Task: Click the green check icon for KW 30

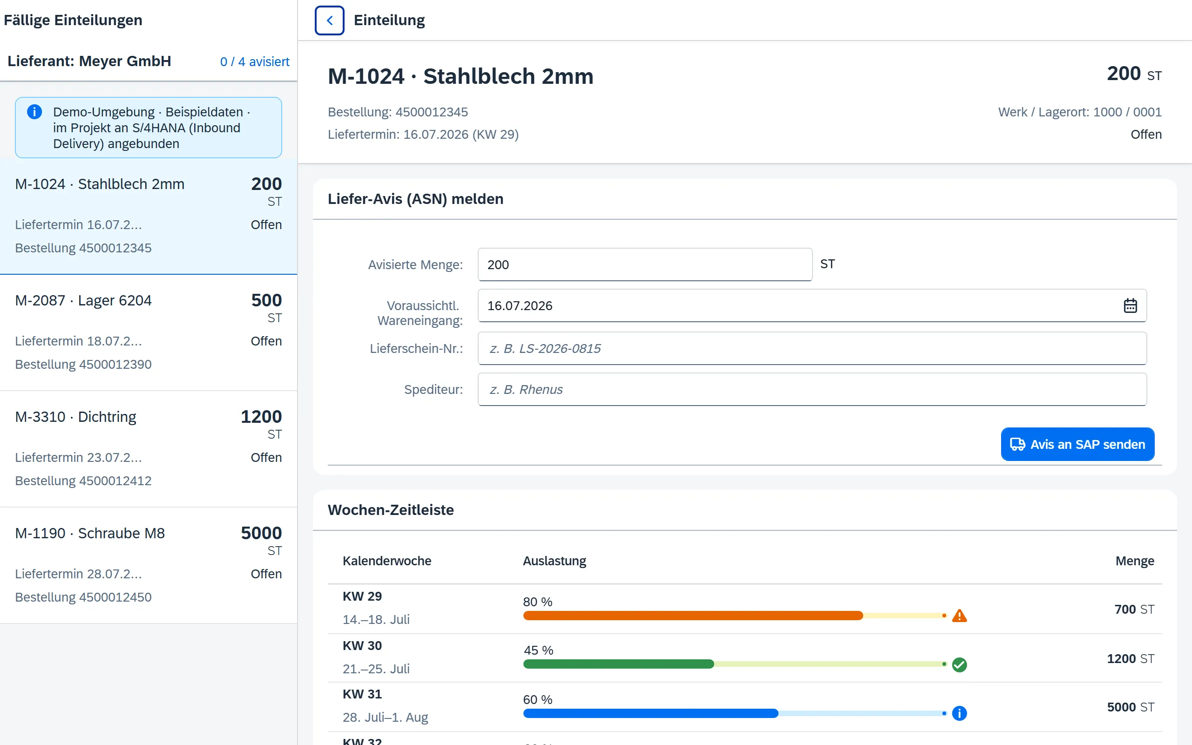Action: 959,664
